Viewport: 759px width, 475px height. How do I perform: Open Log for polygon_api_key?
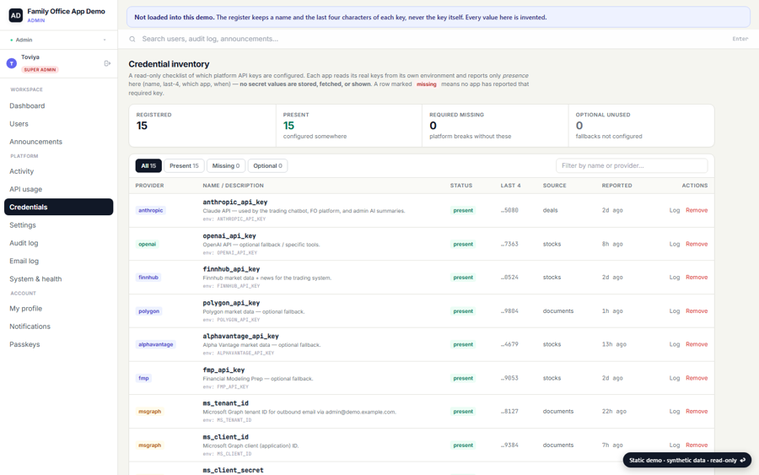point(675,310)
